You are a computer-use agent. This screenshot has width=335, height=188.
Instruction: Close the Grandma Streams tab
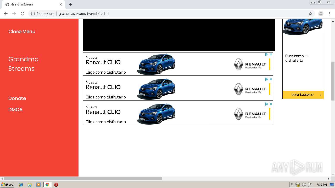[x=61, y=4]
